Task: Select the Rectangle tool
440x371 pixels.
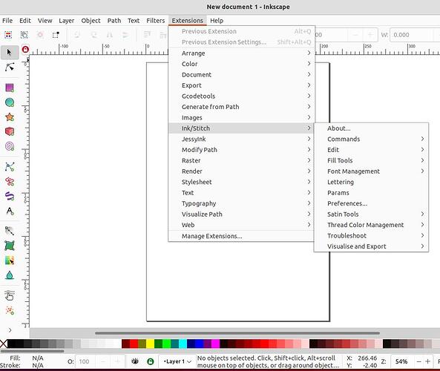Action: coord(10,88)
